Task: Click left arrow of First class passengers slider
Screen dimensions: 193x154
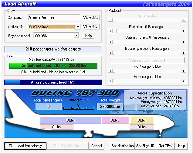Action: pyautogui.click(x=110, y=31)
